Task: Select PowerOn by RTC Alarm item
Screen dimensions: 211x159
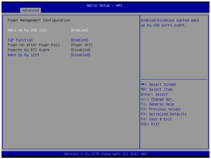Action: [x=28, y=50]
